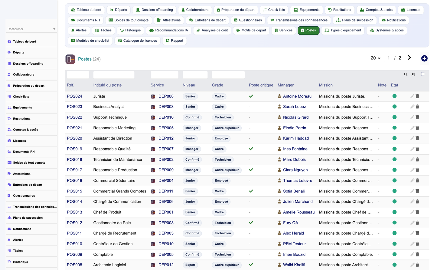Click green État indicator for POS014
The height and width of the screenshot is (270, 437).
click(x=394, y=201)
